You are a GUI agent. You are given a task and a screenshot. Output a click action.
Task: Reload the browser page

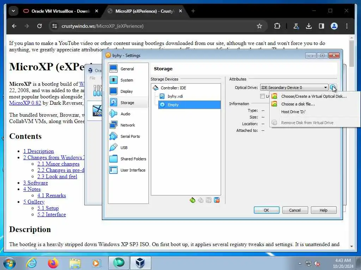tap(39, 26)
